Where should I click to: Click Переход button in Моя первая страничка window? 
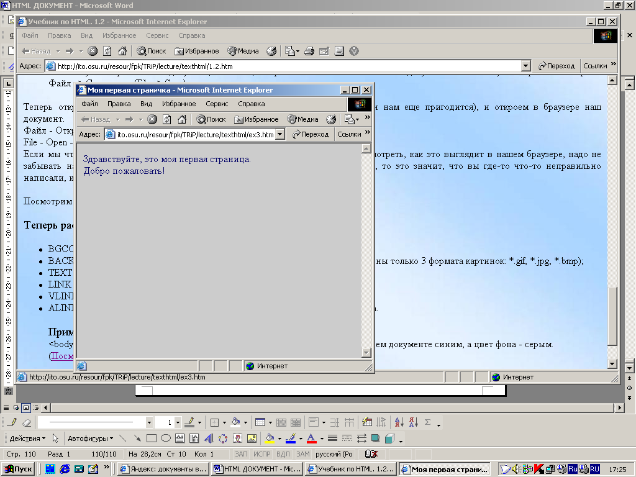click(x=311, y=134)
